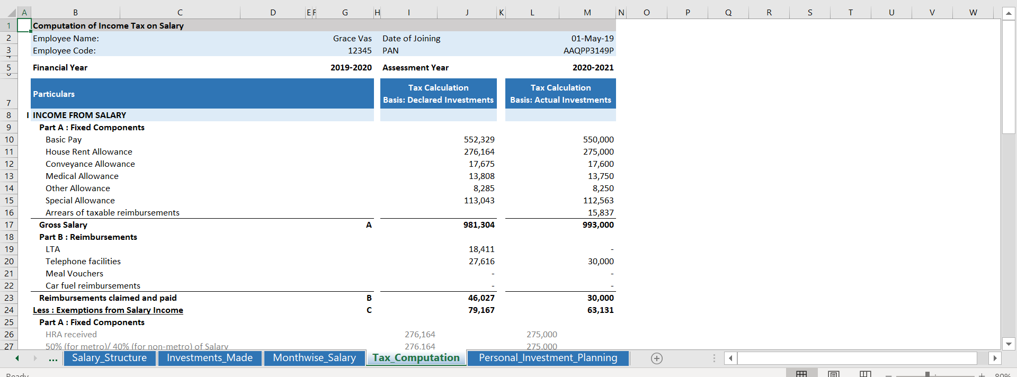Click 'Less : Exemptions from Salary Income' link
The width and height of the screenshot is (1017, 377).
click(108, 310)
